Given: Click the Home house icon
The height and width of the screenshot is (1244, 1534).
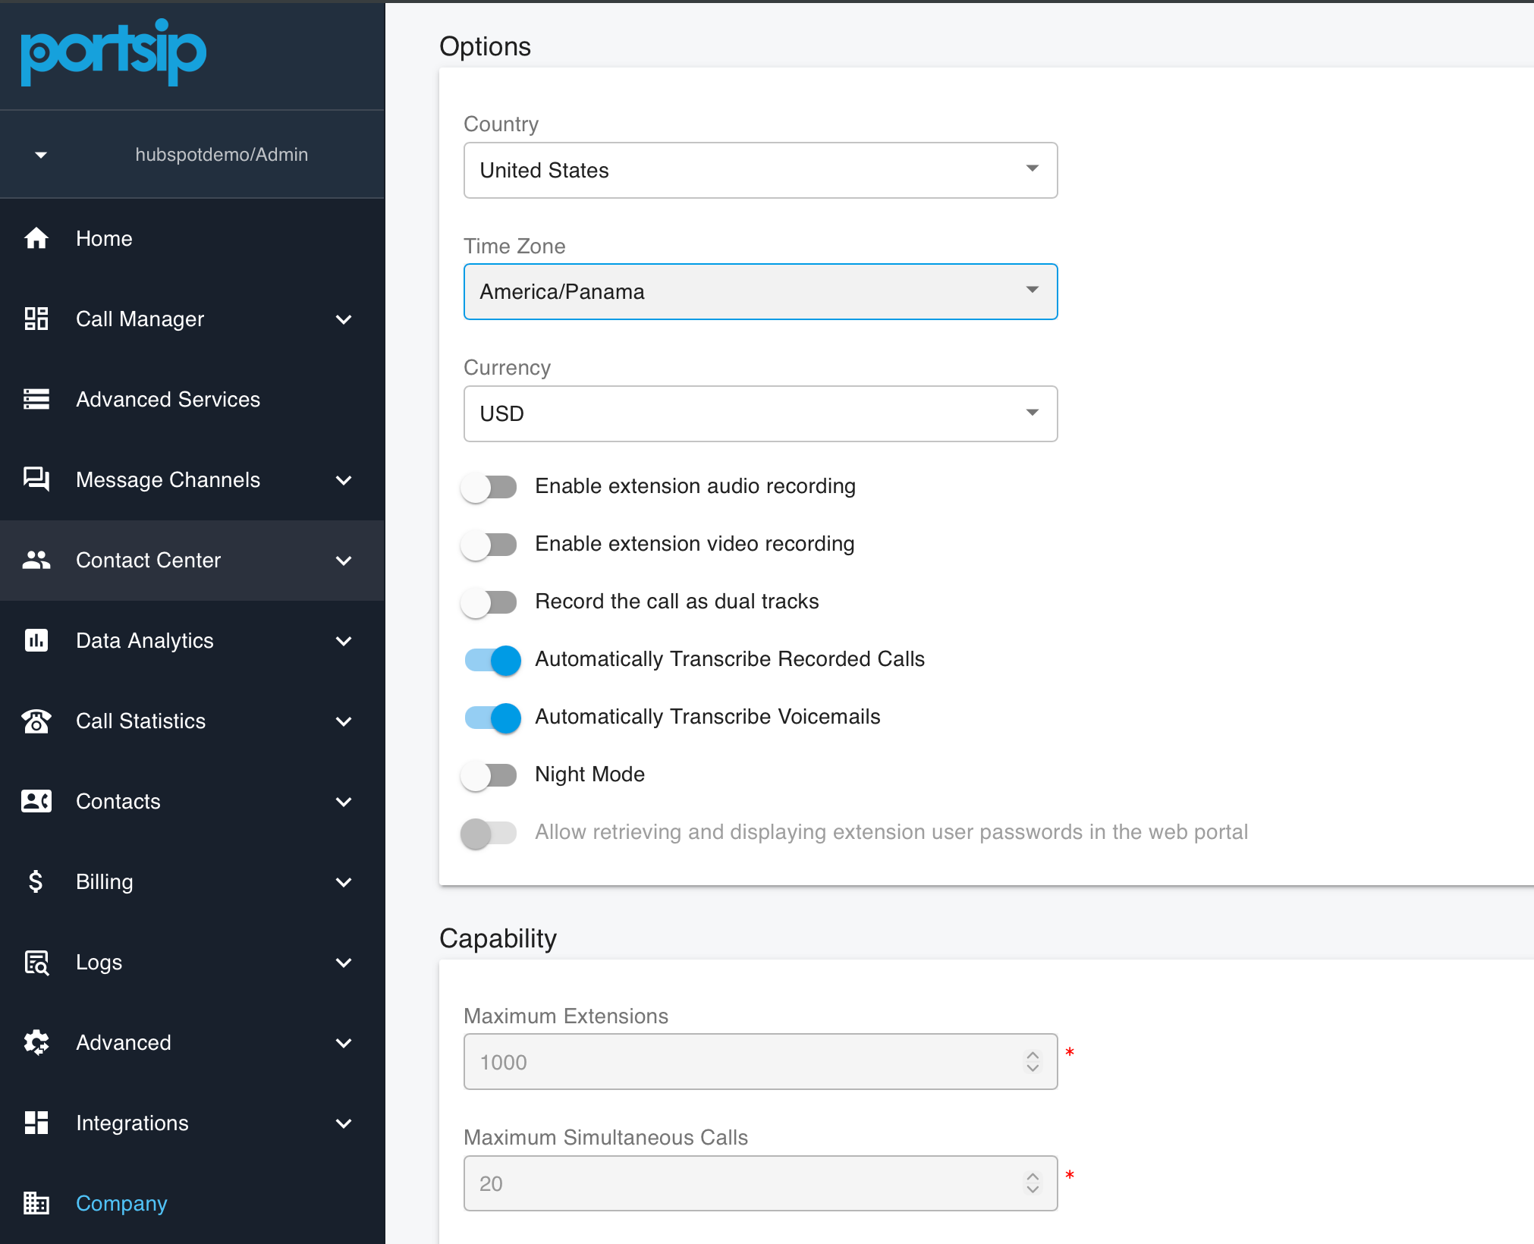Looking at the screenshot, I should point(36,238).
